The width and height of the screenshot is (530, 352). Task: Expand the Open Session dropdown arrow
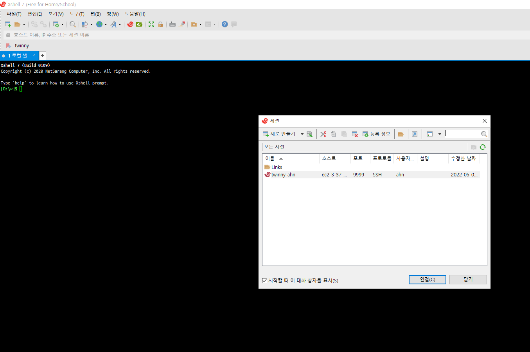[x=24, y=24]
